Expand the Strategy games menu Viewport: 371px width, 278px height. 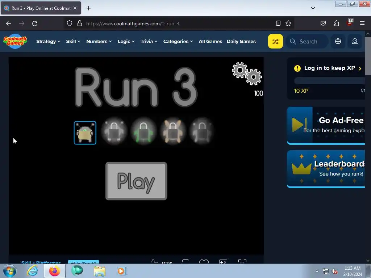48,41
